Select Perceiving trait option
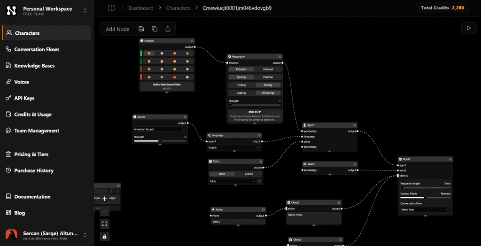Screen dimensions: 481x246 click(x=268, y=92)
